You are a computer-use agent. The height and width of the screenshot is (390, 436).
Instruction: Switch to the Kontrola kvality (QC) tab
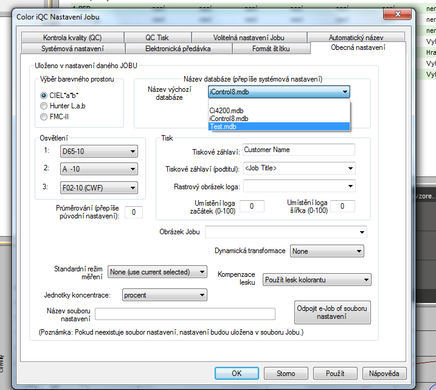tap(72, 38)
